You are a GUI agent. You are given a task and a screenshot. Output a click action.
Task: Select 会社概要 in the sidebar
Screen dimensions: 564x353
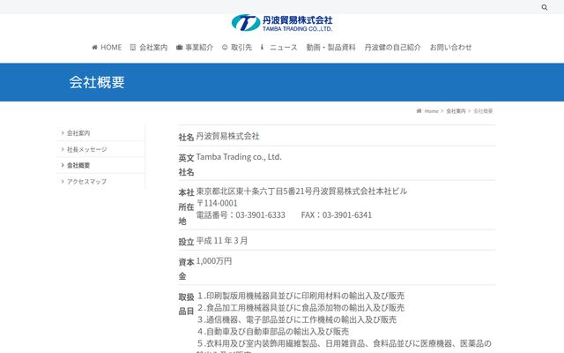[x=78, y=165]
